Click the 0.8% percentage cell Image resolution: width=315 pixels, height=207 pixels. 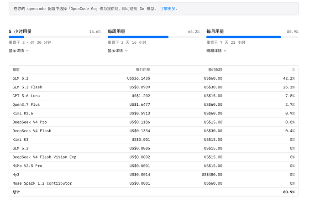click(x=290, y=122)
